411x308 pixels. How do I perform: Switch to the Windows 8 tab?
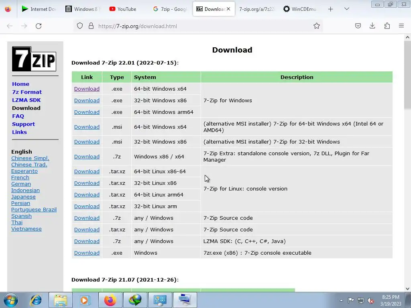tap(82, 9)
